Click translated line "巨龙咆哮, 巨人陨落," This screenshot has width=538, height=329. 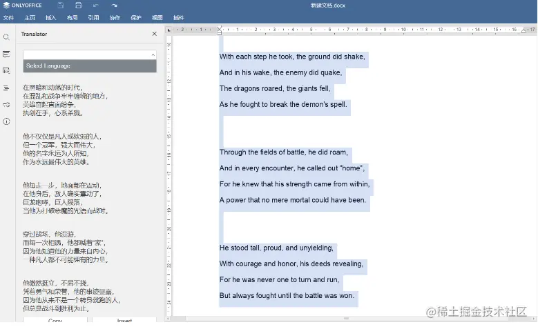(52, 202)
